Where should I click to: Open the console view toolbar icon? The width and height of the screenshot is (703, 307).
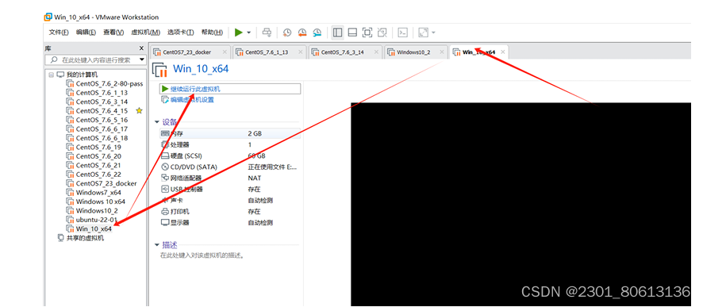(x=403, y=33)
